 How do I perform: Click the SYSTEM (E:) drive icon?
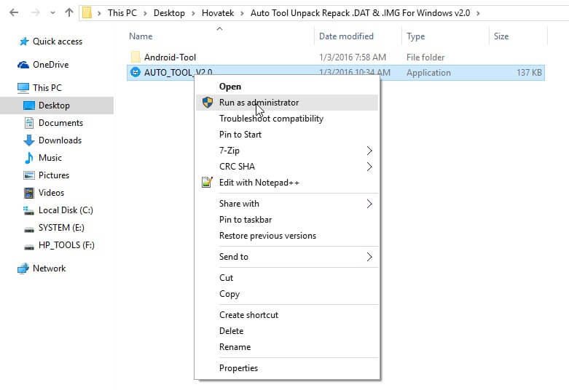(x=29, y=229)
